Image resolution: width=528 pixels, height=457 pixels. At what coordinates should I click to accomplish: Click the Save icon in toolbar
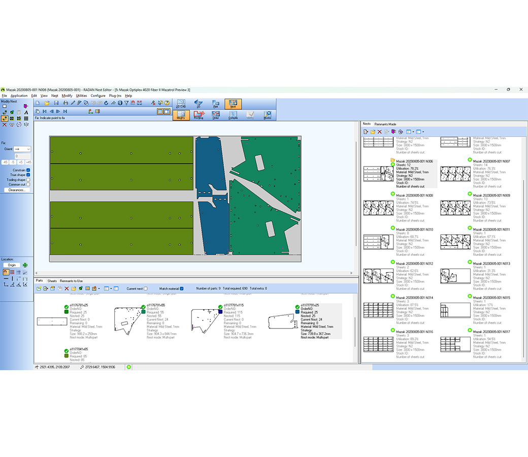pyautogui.click(x=56, y=103)
